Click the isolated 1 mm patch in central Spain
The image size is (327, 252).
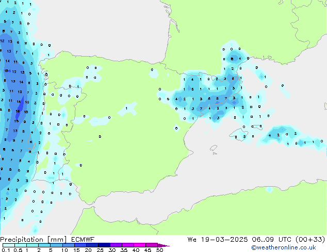click(127, 109)
